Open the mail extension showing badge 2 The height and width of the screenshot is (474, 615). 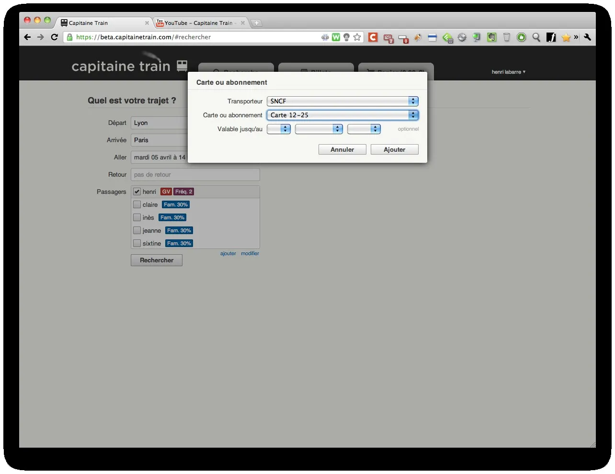[x=388, y=38]
